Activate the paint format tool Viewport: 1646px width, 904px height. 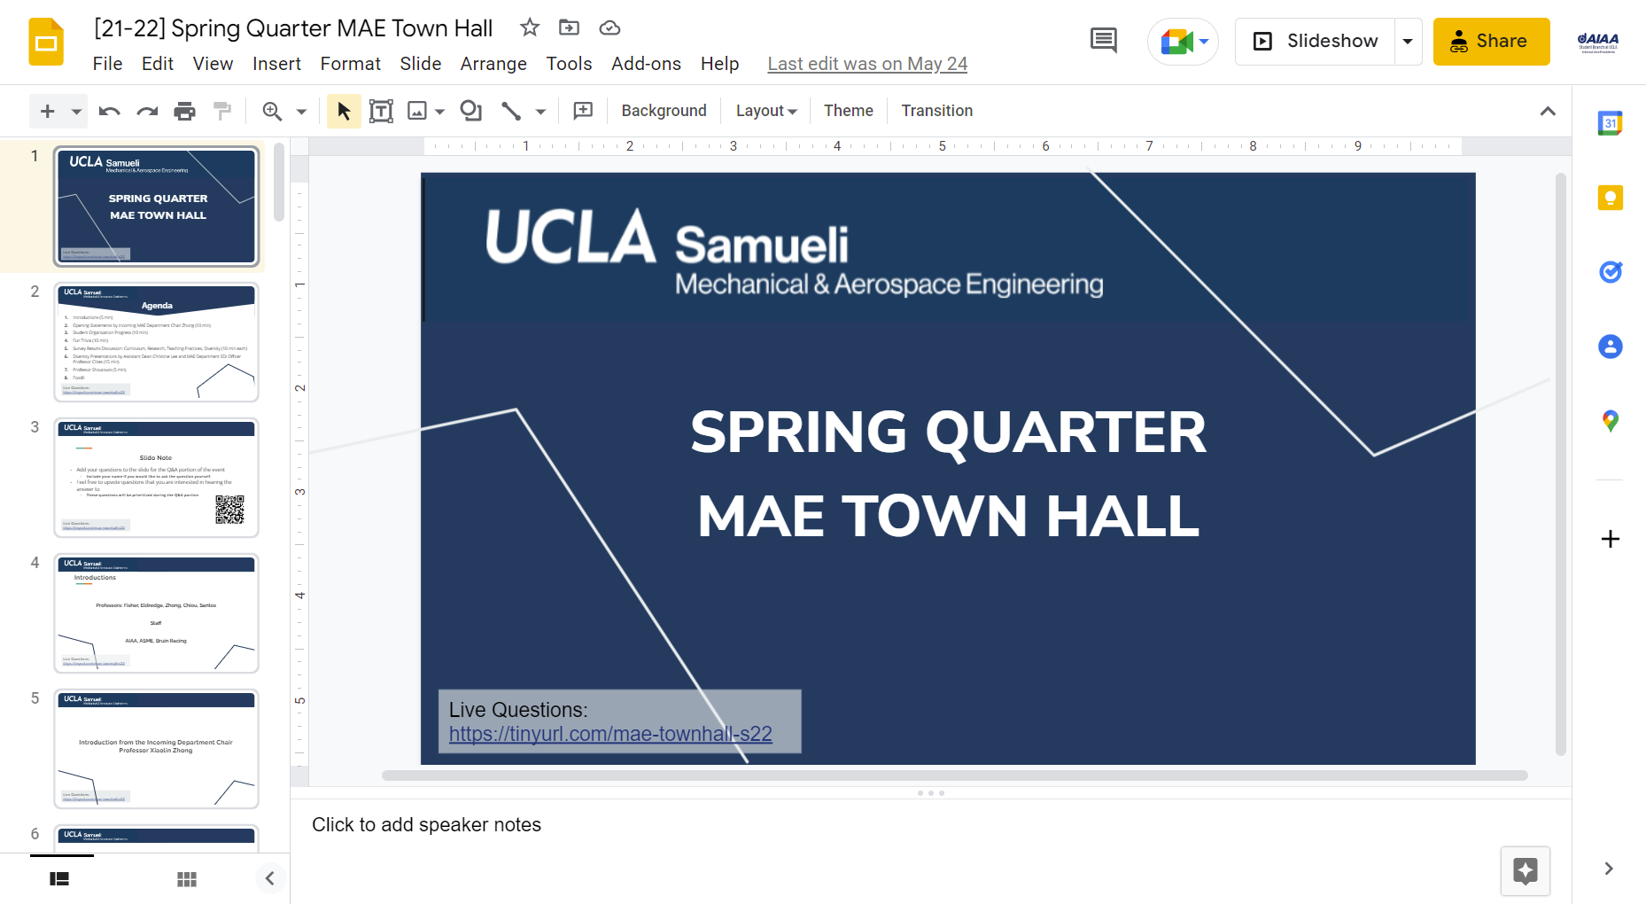point(222,111)
